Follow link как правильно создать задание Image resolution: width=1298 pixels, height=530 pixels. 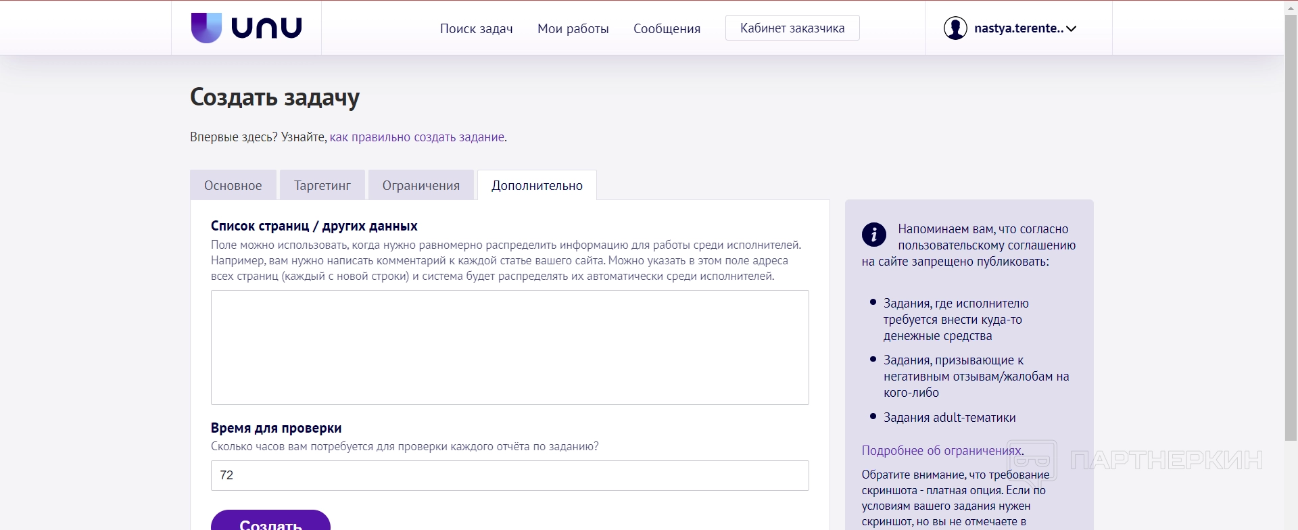click(417, 137)
